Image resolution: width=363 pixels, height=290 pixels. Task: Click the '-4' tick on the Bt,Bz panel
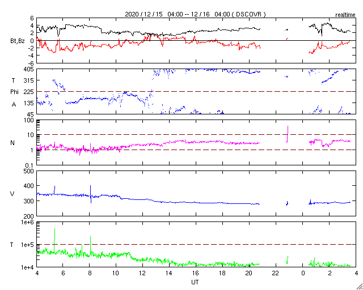(31, 56)
